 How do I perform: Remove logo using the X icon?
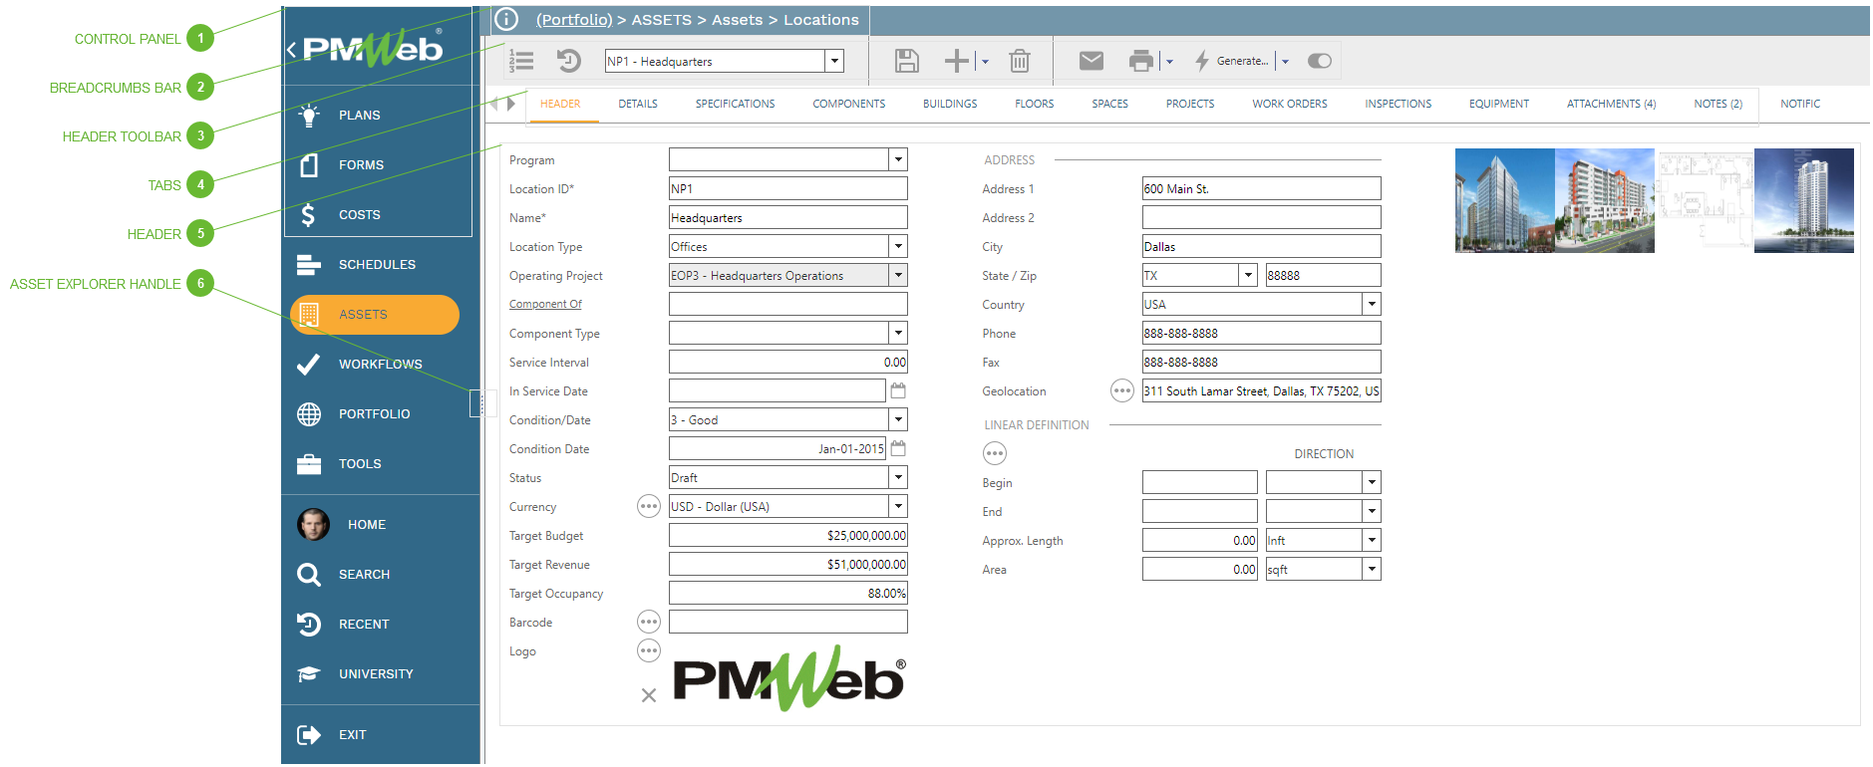649,695
